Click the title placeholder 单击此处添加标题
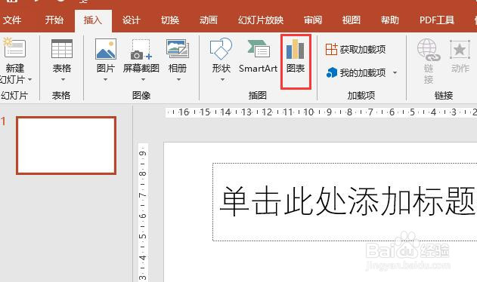 coord(345,202)
